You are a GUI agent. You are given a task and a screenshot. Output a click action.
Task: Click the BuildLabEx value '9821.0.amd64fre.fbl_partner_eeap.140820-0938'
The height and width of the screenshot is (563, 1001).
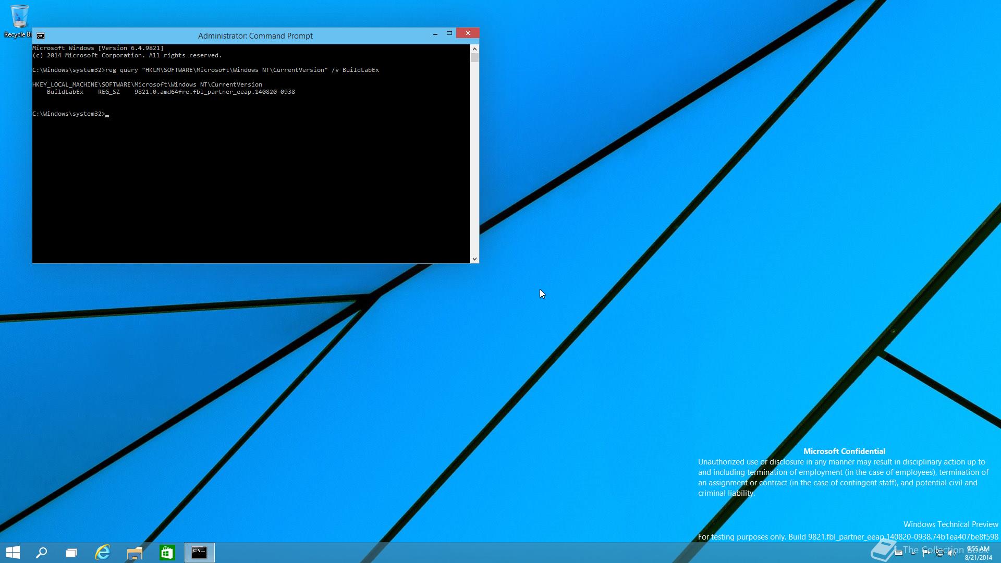pos(215,92)
